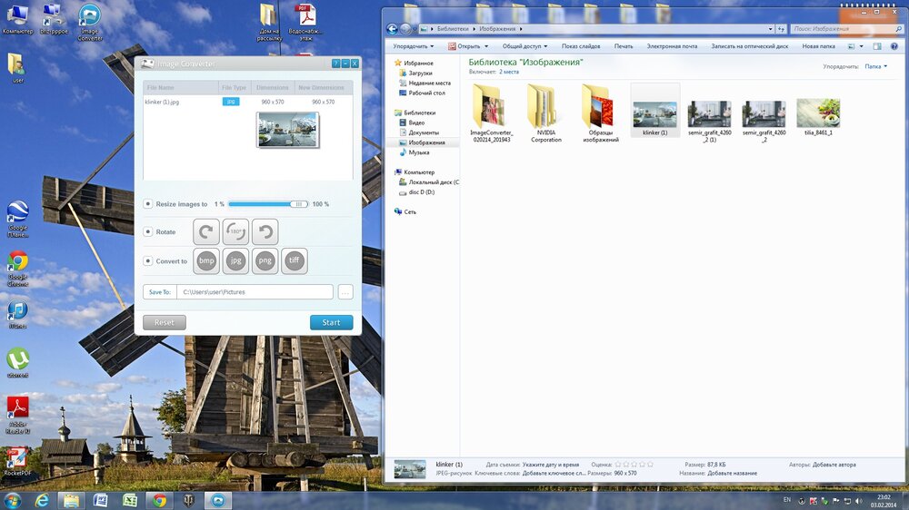
Task: Open Image Converter help with question mark icon
Action: tap(335, 64)
